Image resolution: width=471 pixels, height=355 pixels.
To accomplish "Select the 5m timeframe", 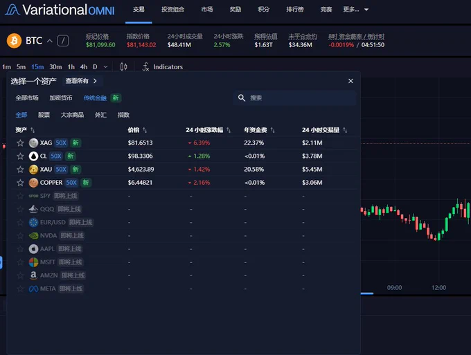I will [21, 66].
